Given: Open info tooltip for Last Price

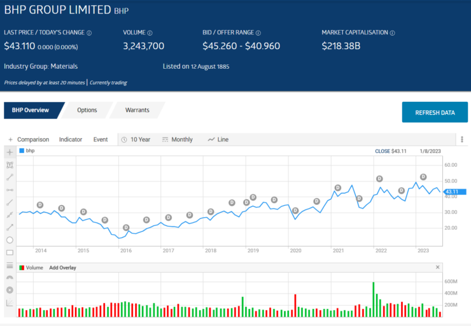Looking at the screenshot, I should [89, 33].
